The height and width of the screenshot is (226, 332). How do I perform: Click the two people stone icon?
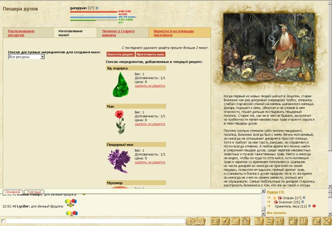coord(303,221)
